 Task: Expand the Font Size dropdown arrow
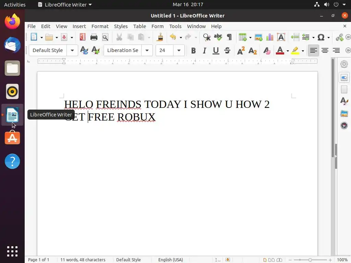pyautogui.click(x=179, y=50)
